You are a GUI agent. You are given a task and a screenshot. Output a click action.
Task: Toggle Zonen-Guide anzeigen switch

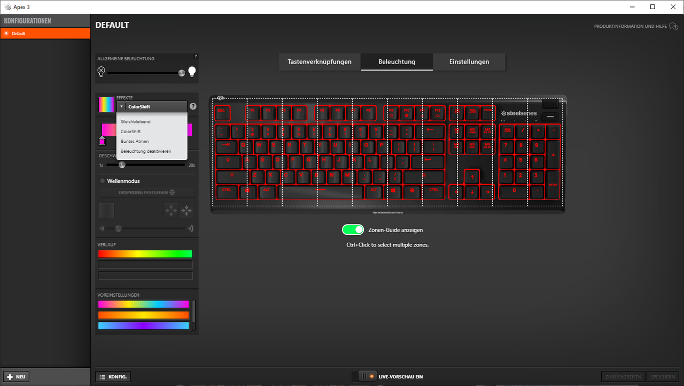click(x=353, y=230)
